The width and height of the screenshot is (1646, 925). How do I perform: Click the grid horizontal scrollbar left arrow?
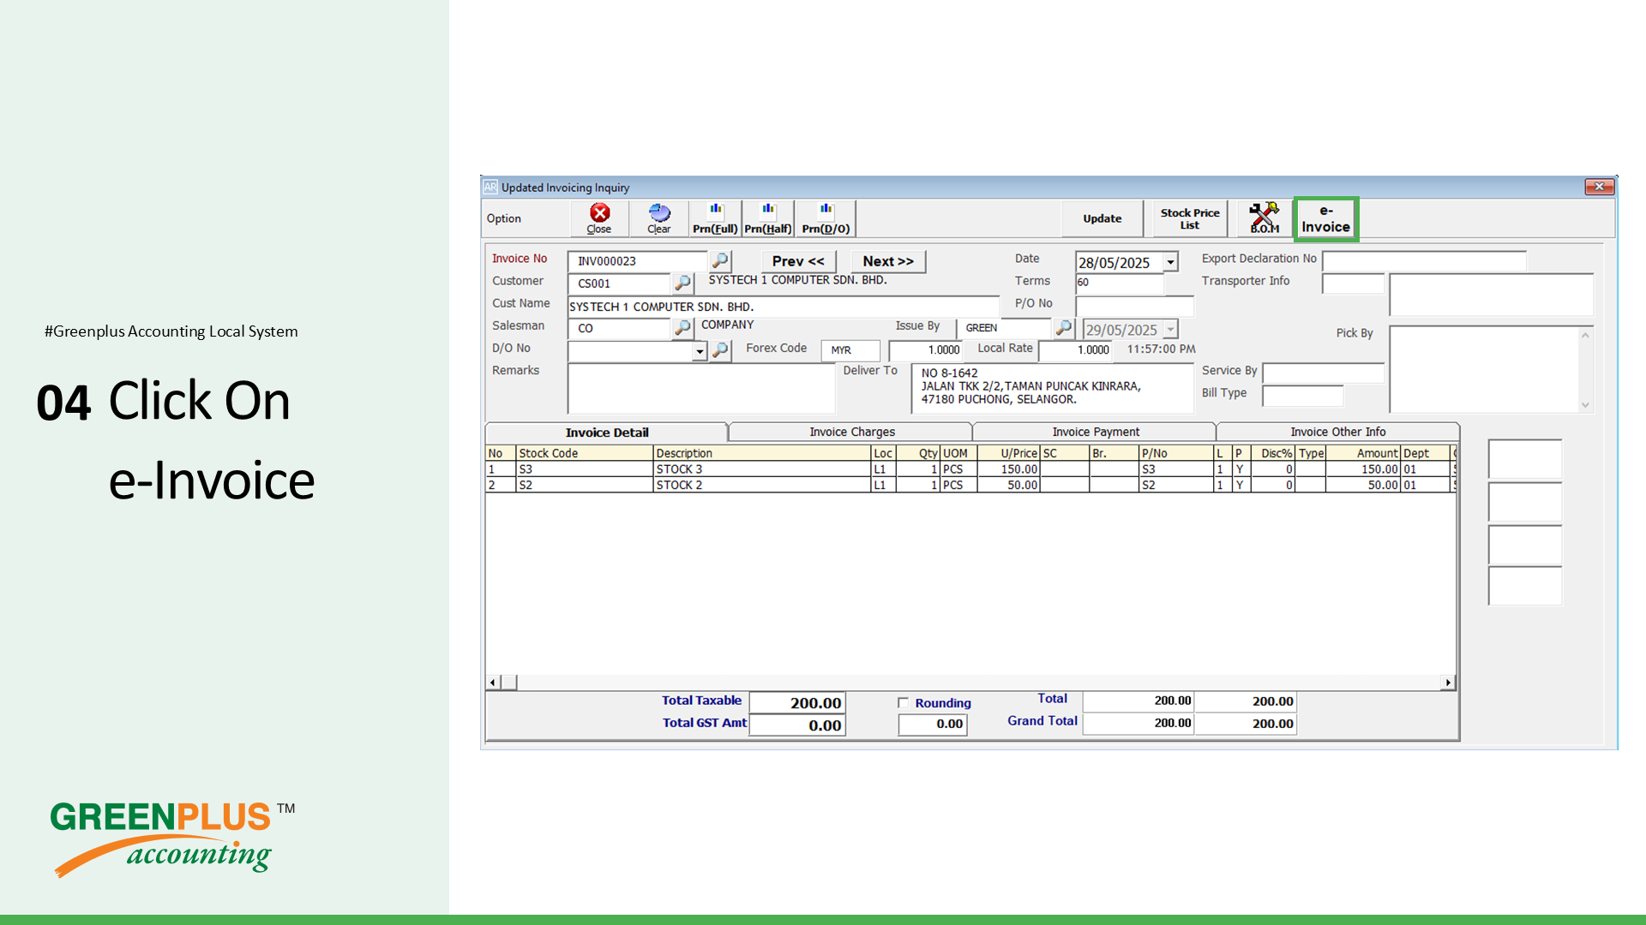[493, 683]
